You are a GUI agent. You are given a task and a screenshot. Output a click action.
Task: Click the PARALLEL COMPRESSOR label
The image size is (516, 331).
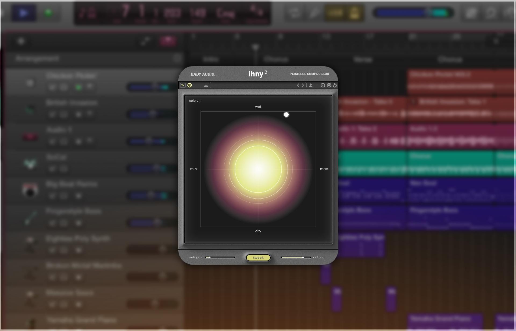click(x=309, y=74)
